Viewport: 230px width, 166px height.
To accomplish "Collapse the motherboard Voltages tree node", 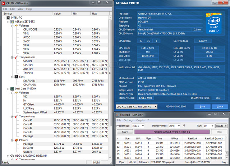I will pos(12,26).
